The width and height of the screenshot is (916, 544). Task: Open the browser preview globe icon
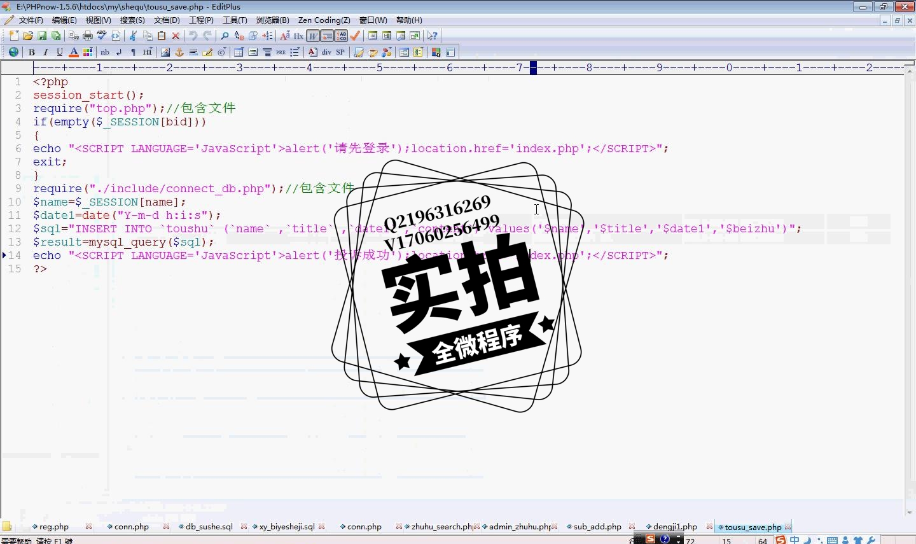click(13, 52)
